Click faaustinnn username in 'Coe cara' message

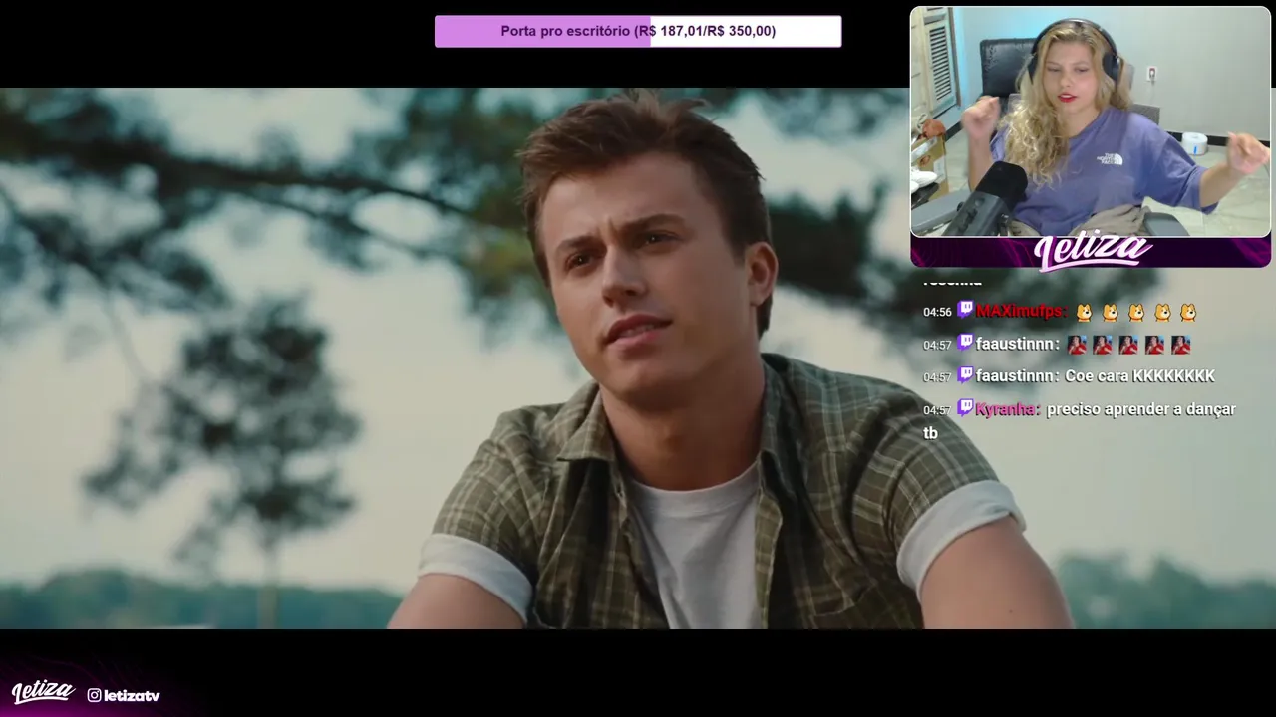click(x=1017, y=376)
